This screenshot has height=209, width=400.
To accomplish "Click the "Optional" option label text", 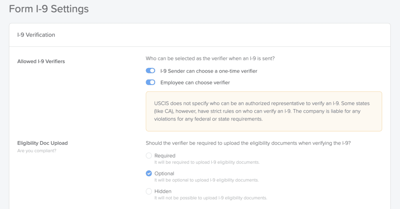I will pyautogui.click(x=164, y=174).
